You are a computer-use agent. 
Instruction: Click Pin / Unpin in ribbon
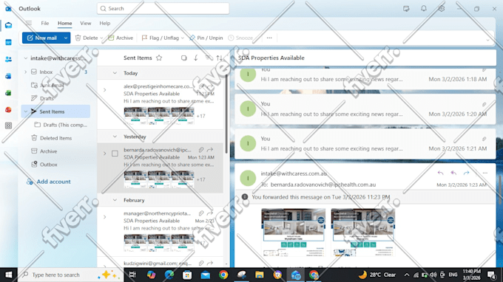click(x=206, y=38)
